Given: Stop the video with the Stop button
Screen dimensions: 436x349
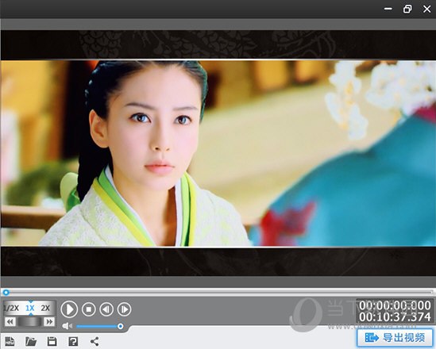Looking at the screenshot, I should pos(89,309).
